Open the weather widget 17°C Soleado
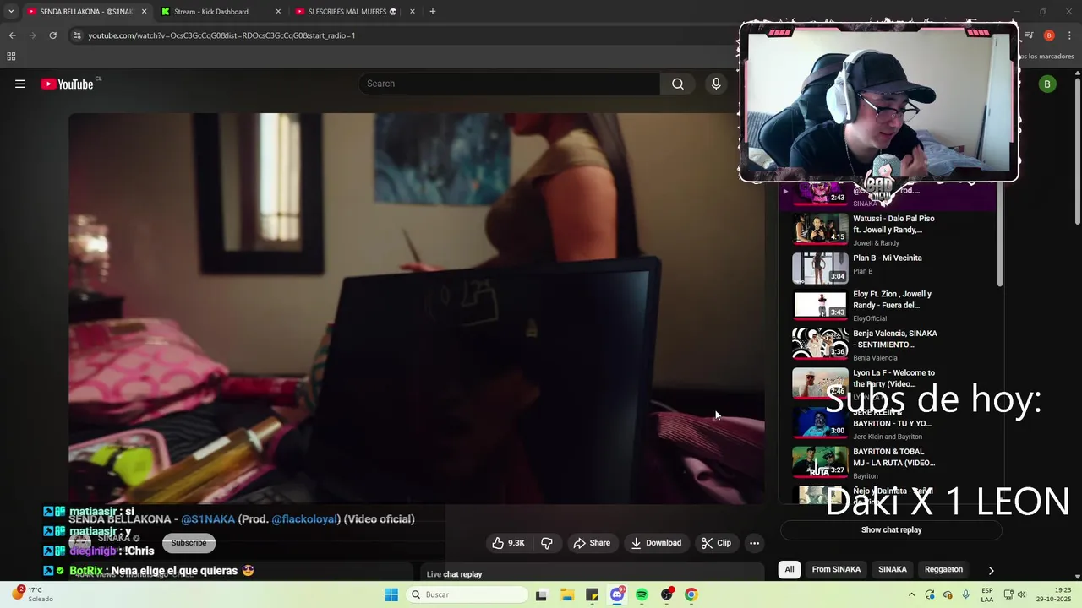Image resolution: width=1082 pixels, height=608 pixels. (x=32, y=594)
